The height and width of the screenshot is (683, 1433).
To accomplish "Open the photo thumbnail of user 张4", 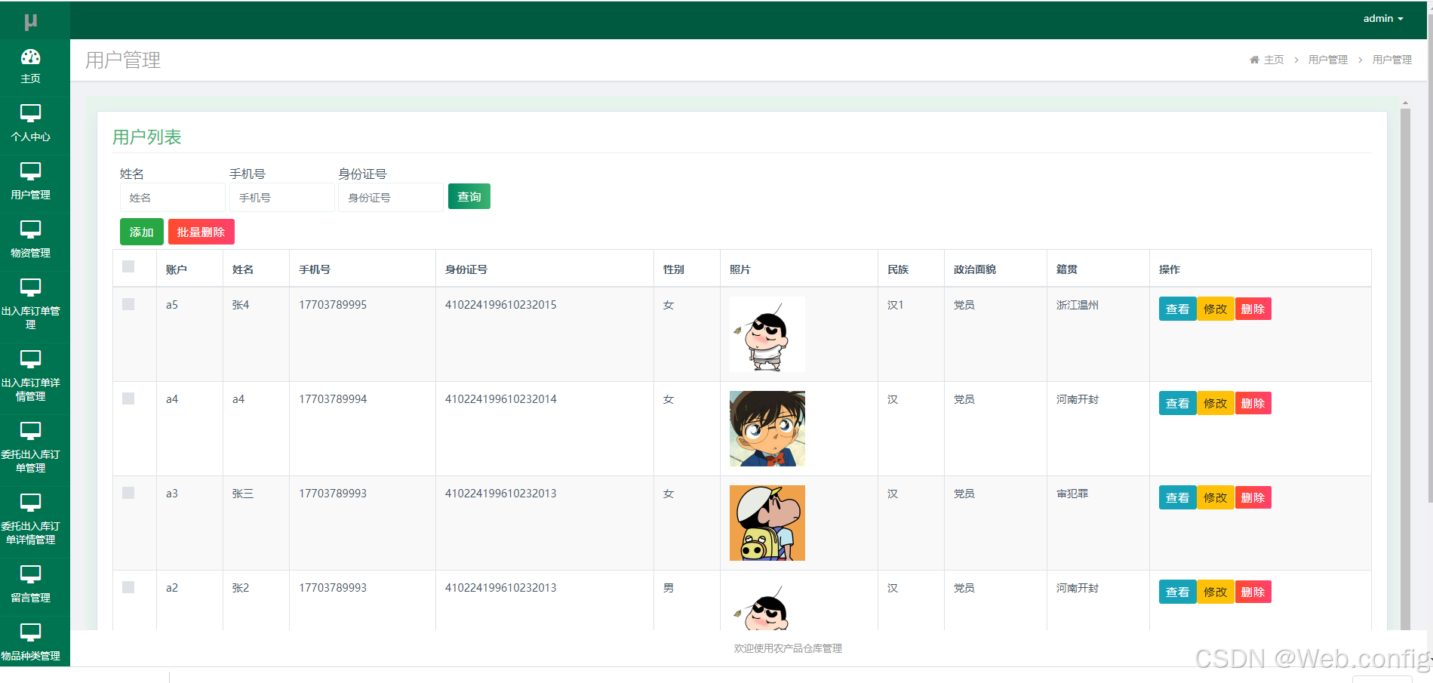I will (x=767, y=334).
